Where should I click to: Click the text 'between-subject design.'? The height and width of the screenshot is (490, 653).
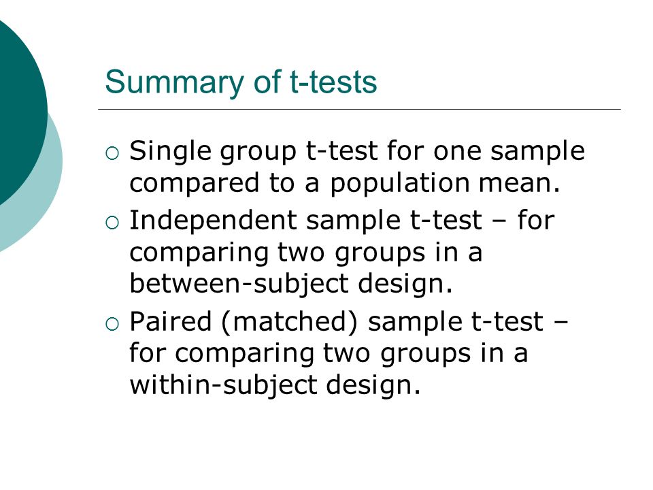[x=290, y=285]
